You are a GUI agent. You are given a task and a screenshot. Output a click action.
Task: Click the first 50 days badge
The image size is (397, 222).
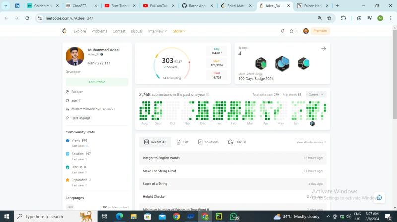click(x=261, y=63)
